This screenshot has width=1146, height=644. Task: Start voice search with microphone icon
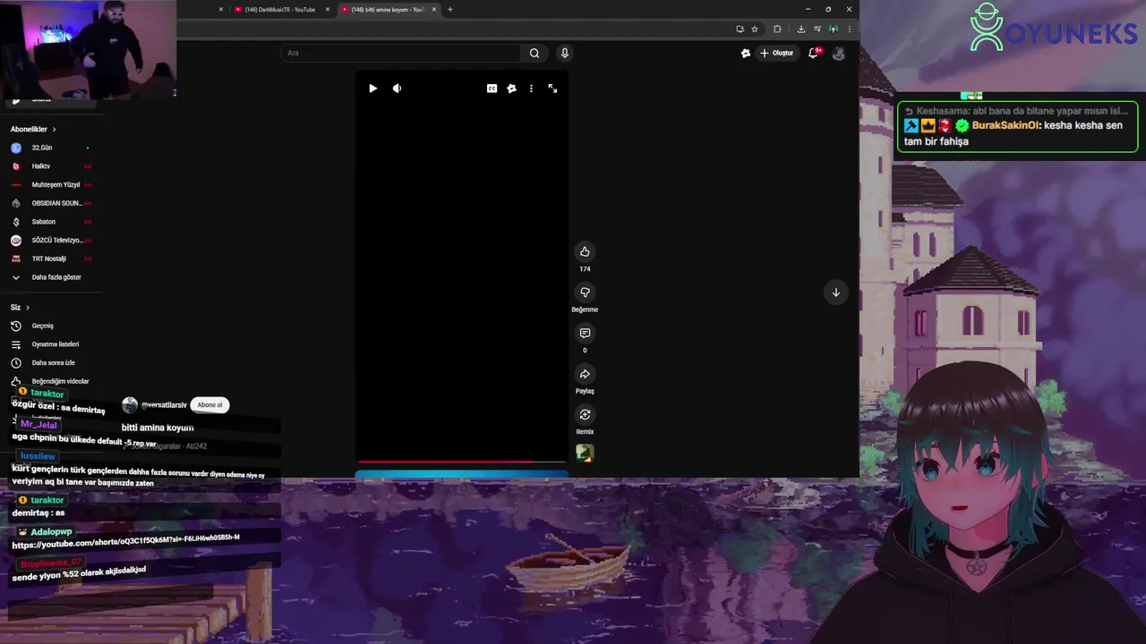tap(564, 53)
